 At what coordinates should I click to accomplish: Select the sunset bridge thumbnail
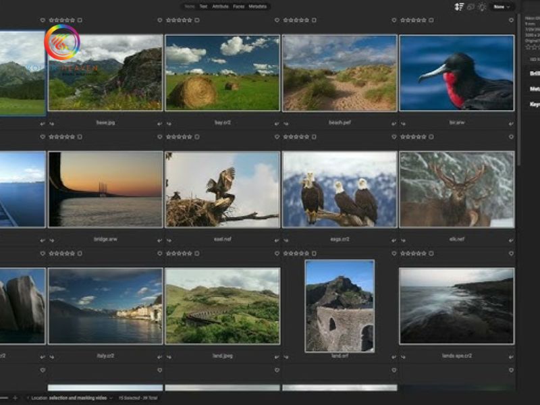tap(105, 190)
